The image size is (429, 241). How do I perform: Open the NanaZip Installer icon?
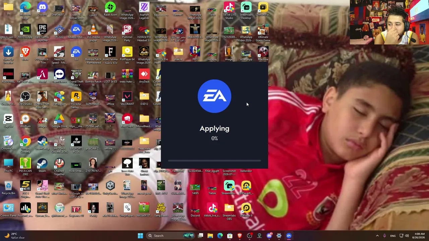(8, 55)
